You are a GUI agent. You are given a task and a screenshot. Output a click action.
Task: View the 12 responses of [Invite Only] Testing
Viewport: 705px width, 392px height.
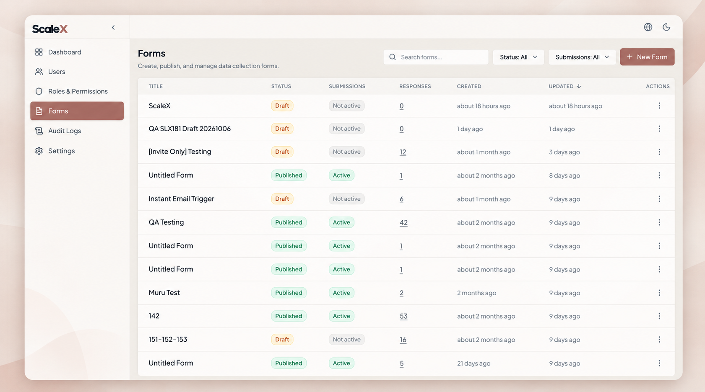[x=403, y=152]
